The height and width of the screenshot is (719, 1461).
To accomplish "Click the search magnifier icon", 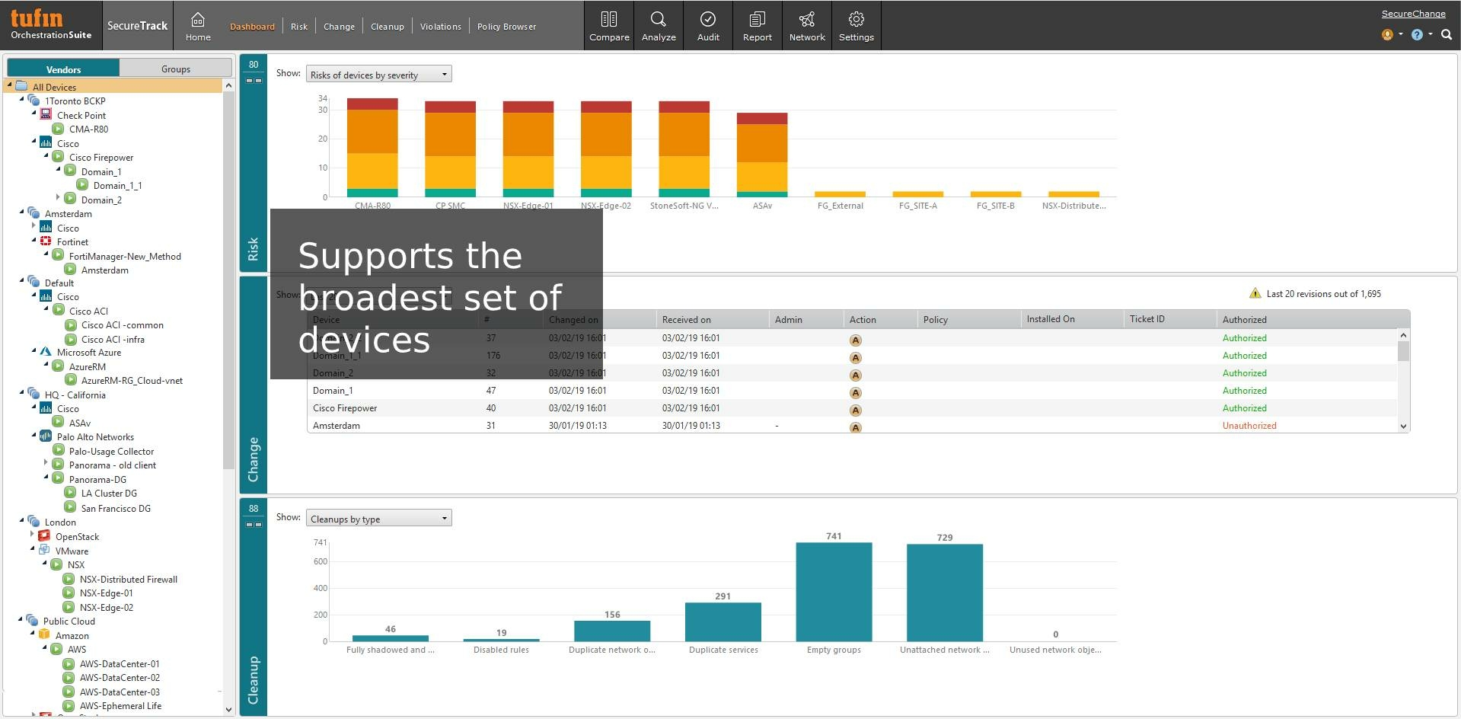I will click(x=1447, y=35).
